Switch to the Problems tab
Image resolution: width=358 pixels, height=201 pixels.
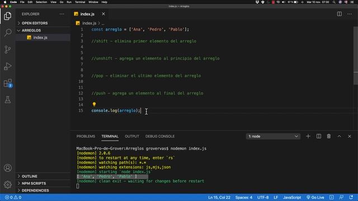(x=86, y=136)
